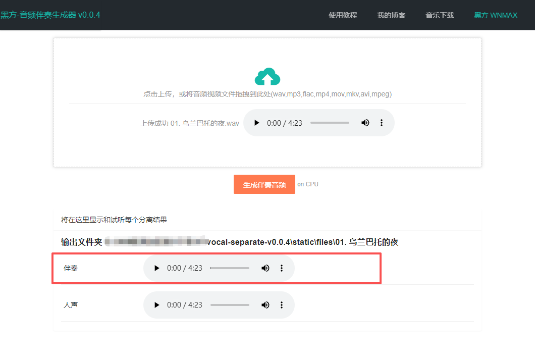Screen dimensions: 535x360
Task: Open the 音乐下载 navigation link
Action: coord(440,15)
